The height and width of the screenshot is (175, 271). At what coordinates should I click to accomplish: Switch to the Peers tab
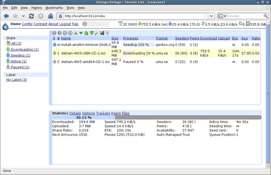(116, 113)
